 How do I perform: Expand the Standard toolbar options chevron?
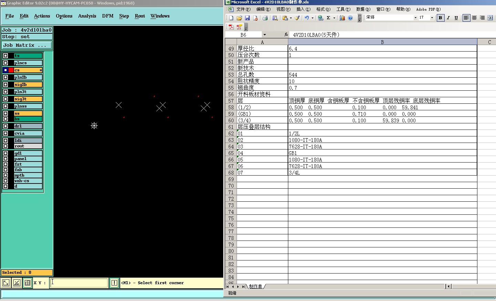point(360,18)
